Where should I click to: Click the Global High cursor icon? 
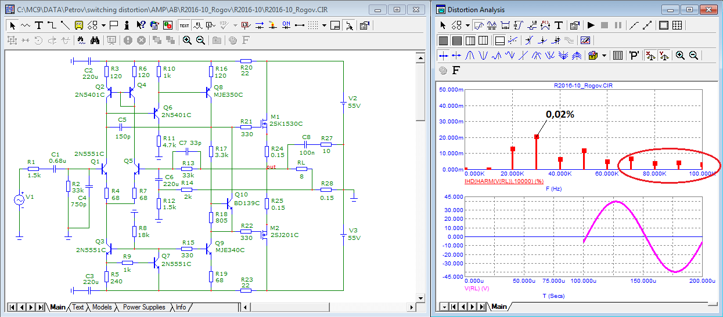tap(537, 54)
